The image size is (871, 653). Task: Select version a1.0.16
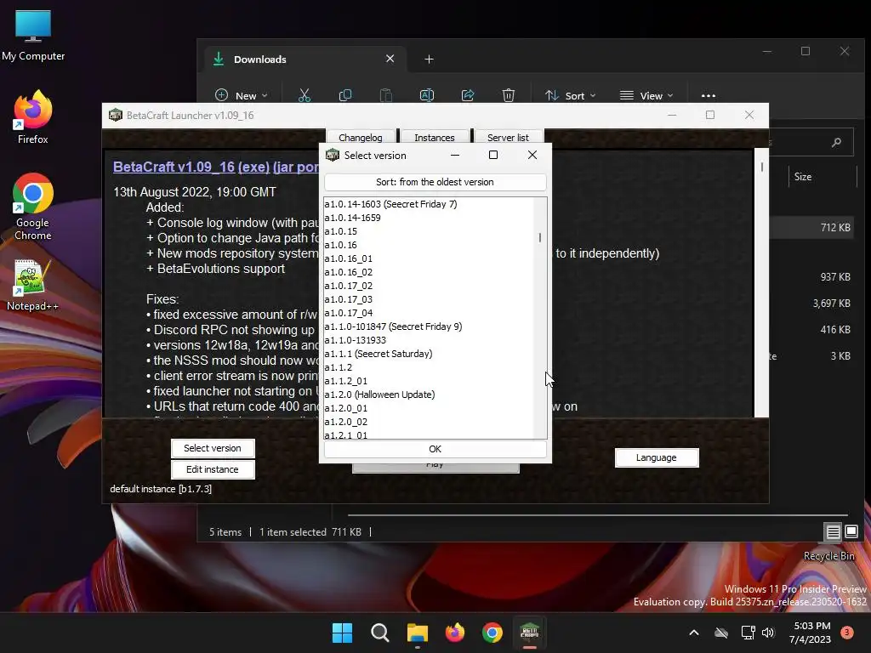click(429, 245)
